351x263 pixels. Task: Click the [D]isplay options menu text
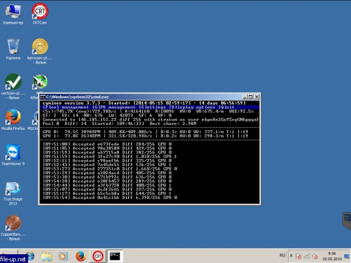(192, 107)
